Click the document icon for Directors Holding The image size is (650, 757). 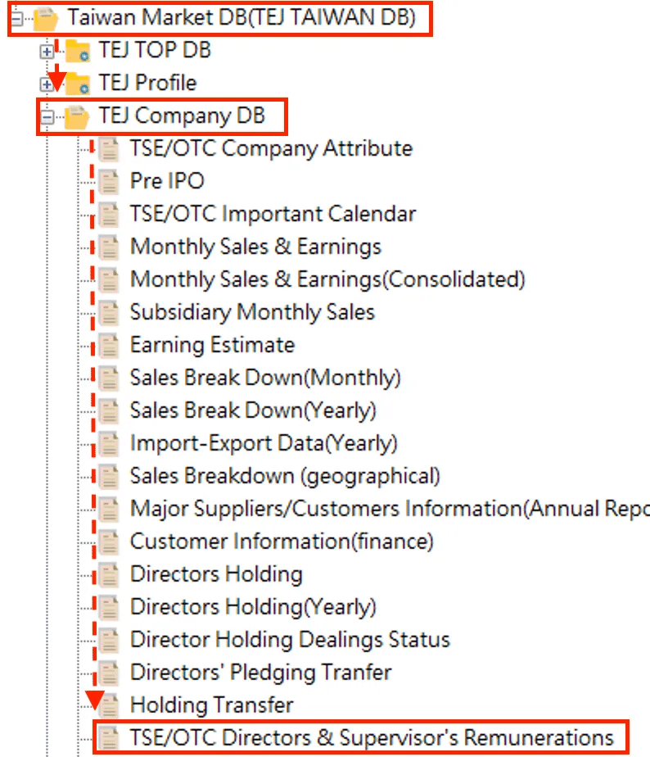pyautogui.click(x=109, y=574)
